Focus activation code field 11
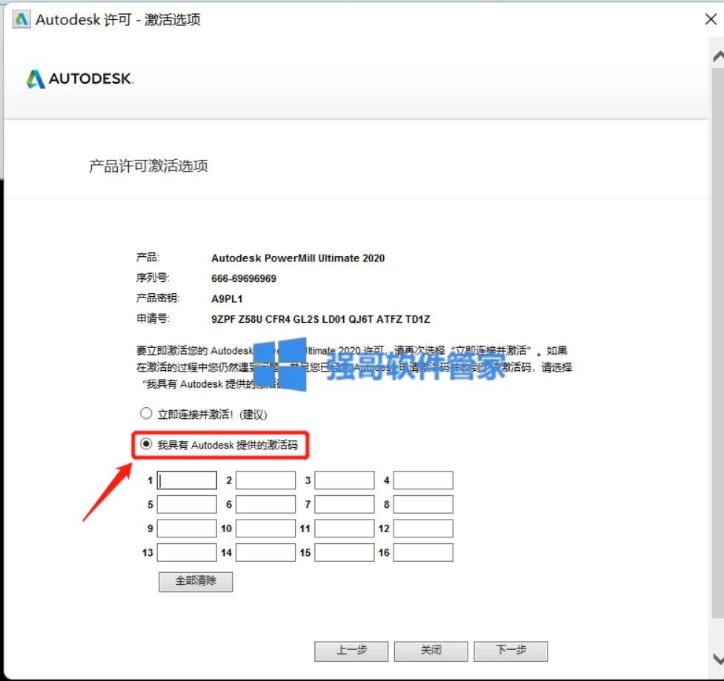 coord(345,529)
